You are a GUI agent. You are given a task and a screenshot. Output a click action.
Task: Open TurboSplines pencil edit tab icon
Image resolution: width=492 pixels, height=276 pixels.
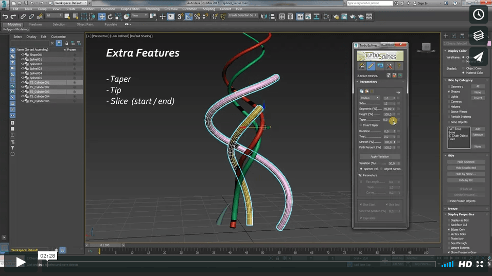click(x=371, y=66)
